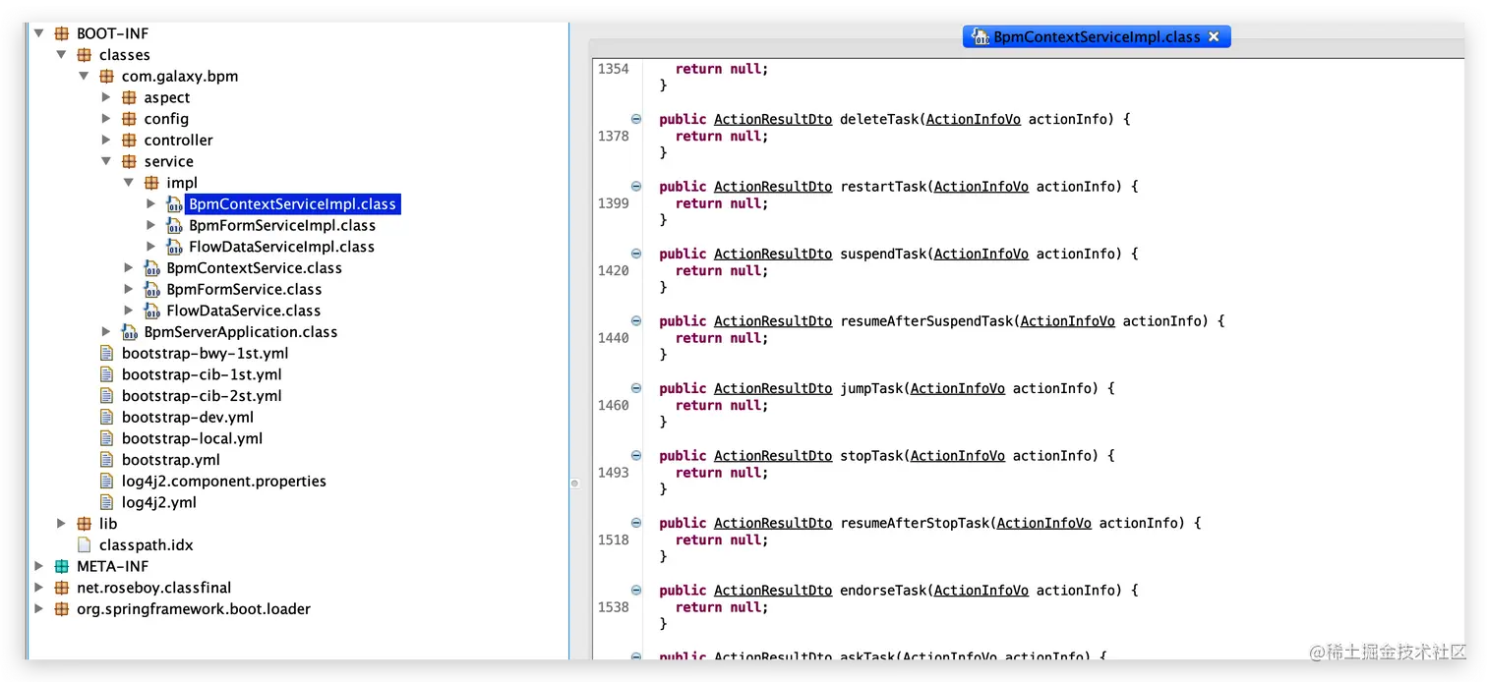Image resolution: width=1487 pixels, height=682 pixels.
Task: Click the BpmContextServiceImpl.class file icon in tree
Action: [x=174, y=204]
